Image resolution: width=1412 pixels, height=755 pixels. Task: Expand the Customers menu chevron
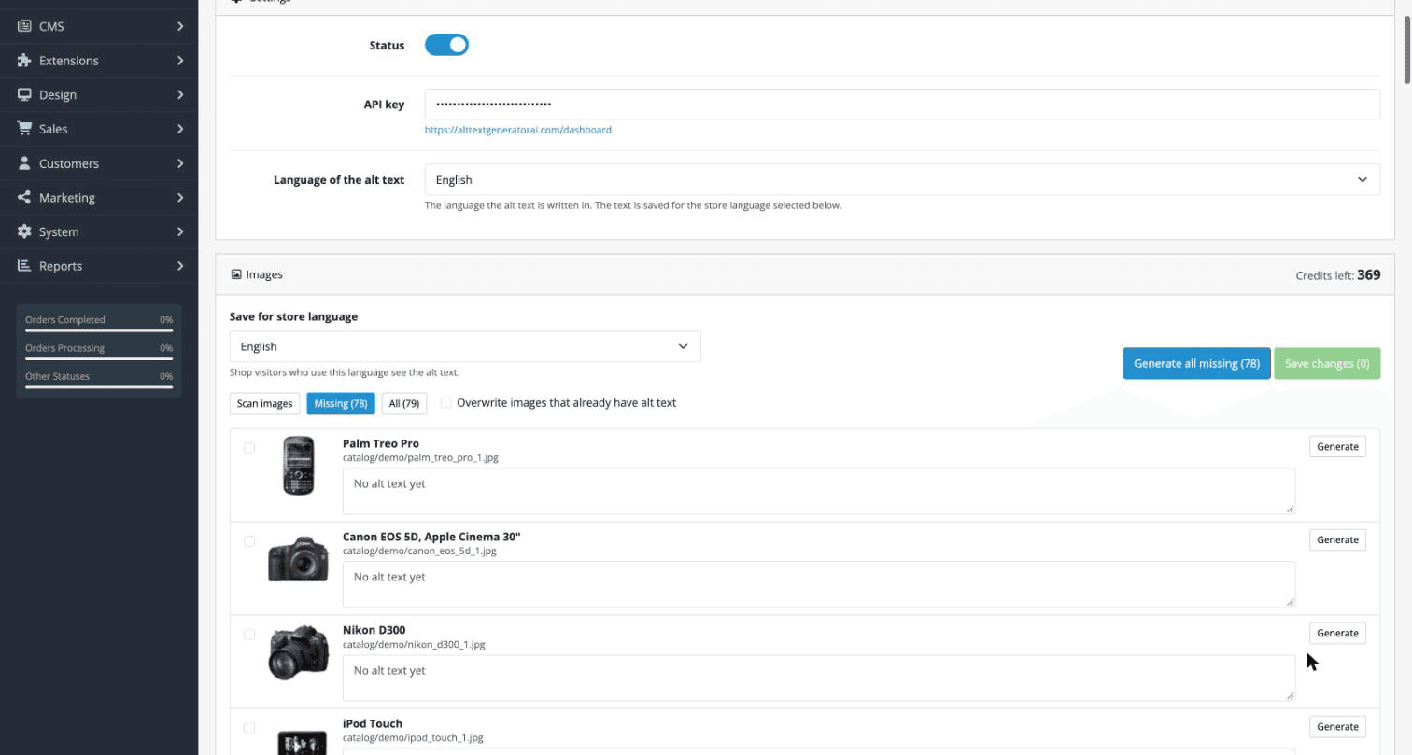click(x=180, y=163)
